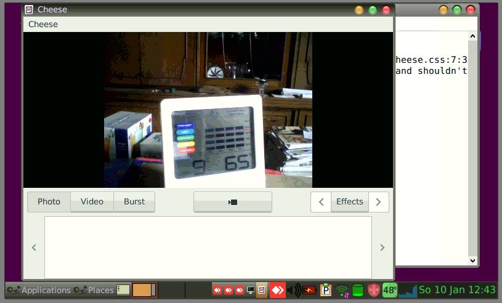Switch to Video mode
Image resolution: width=502 pixels, height=303 pixels.
pos(92,201)
